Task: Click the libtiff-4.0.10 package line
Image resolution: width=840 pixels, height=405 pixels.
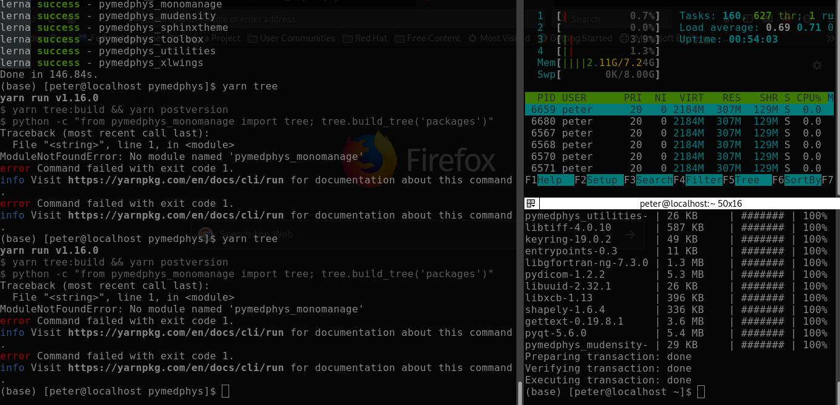Action: click(676, 227)
